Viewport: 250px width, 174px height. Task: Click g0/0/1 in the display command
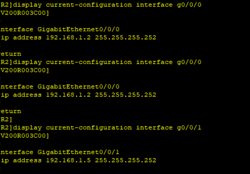(x=189, y=128)
